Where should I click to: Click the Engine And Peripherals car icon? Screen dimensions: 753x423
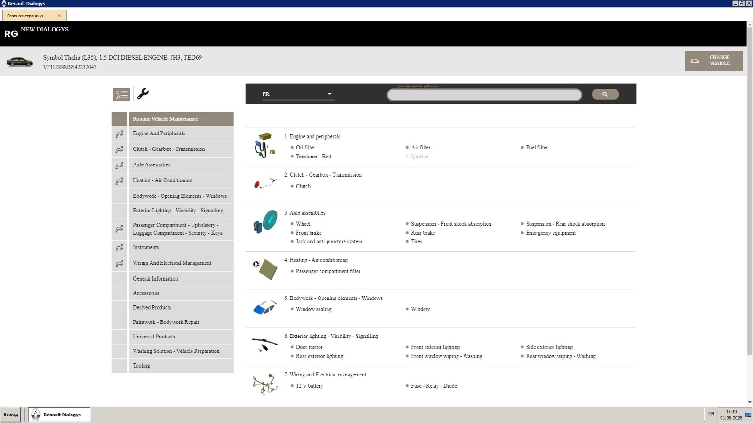120,134
